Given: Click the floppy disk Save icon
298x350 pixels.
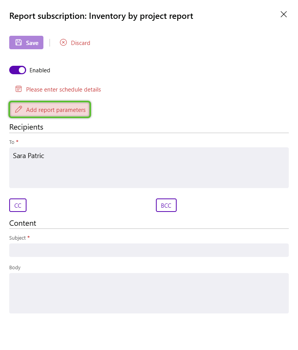Looking at the screenshot, I should 18,43.
